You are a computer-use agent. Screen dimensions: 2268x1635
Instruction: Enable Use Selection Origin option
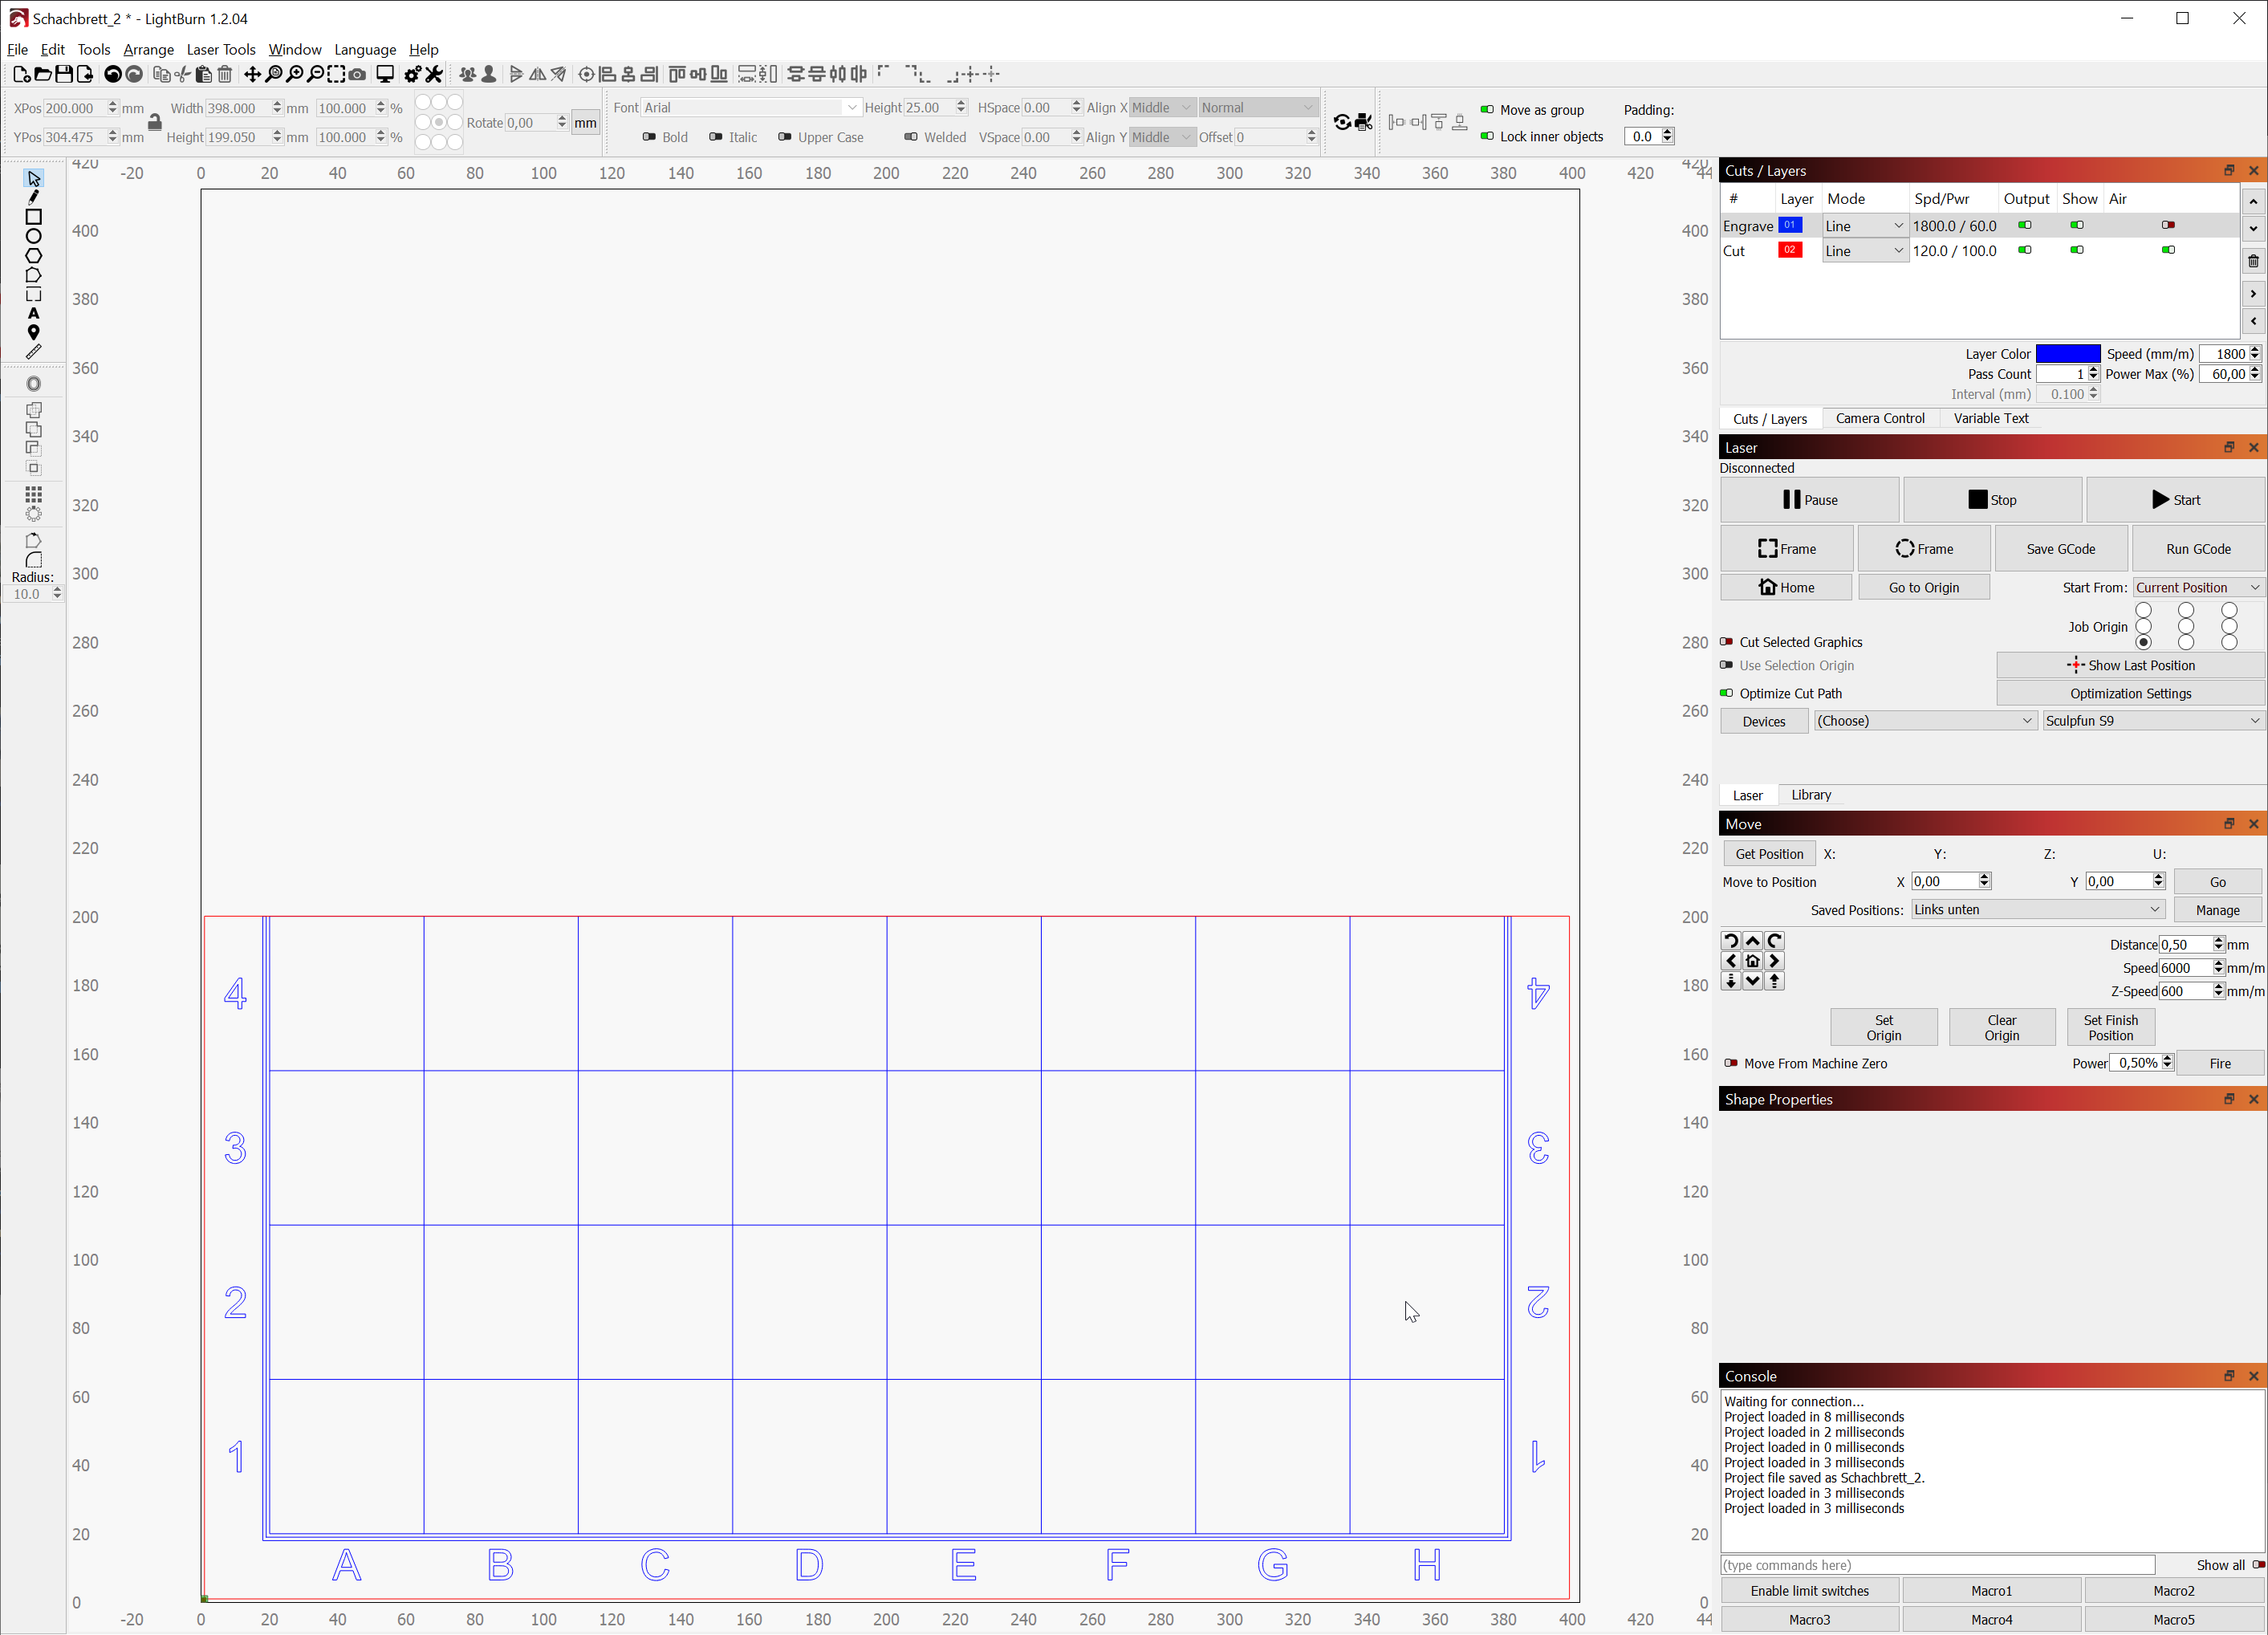(1729, 666)
